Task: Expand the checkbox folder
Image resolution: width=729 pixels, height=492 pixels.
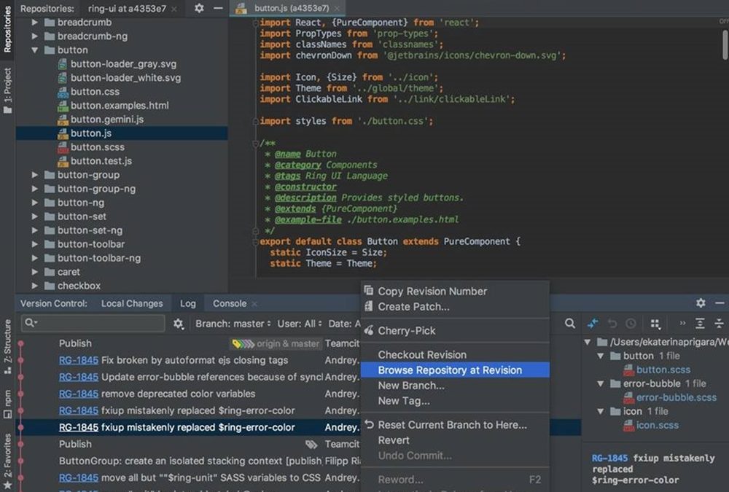Action: [x=34, y=286]
